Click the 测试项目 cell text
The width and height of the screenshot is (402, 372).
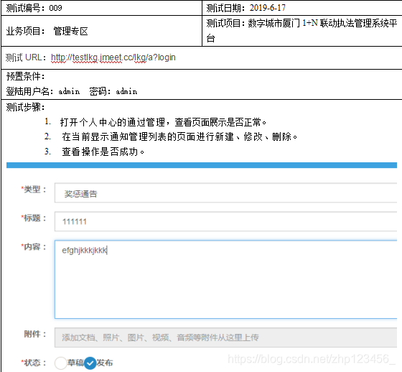(301, 31)
